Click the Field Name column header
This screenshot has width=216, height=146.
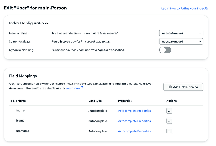pyautogui.click(x=18, y=101)
